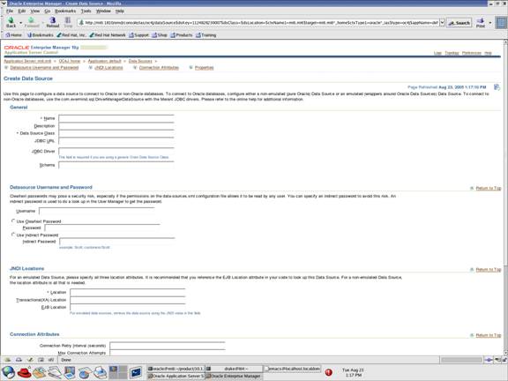
Task: Click the printer icon in the desktop panel
Action: tap(101, 372)
